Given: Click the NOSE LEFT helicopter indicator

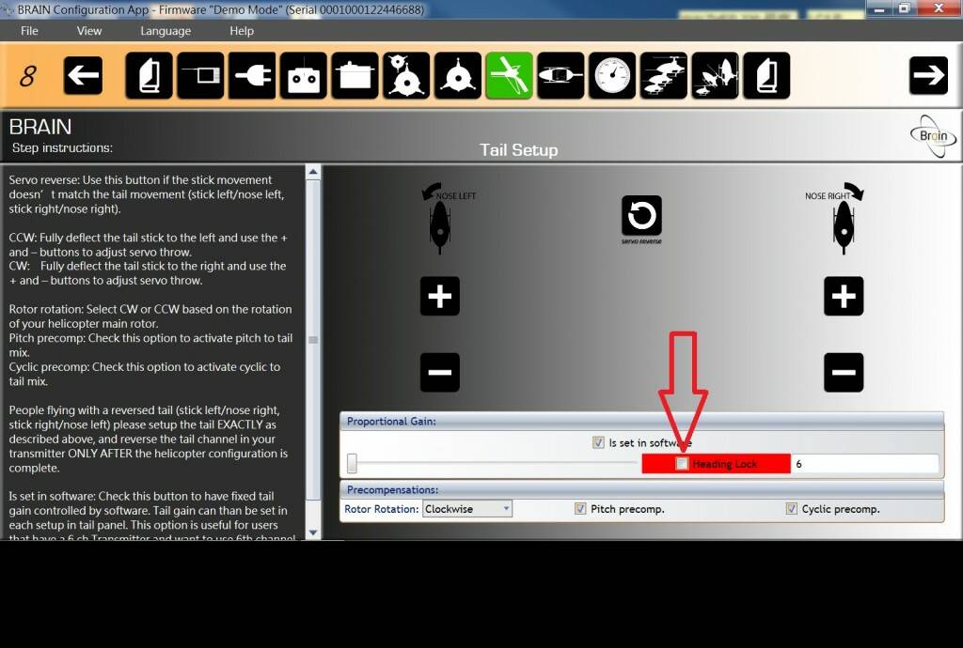Looking at the screenshot, I should 447,218.
